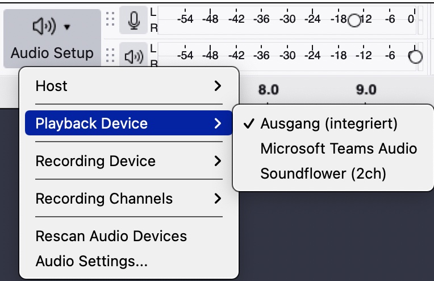The height and width of the screenshot is (281, 434).
Task: Click the recording level slider knob
Action: (354, 20)
